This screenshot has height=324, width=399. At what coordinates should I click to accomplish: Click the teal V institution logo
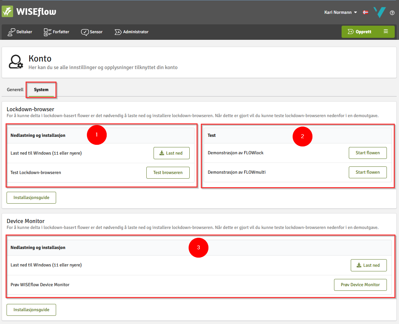[x=379, y=12]
